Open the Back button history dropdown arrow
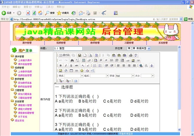The width and height of the screenshot is (194, 136). (14, 13)
